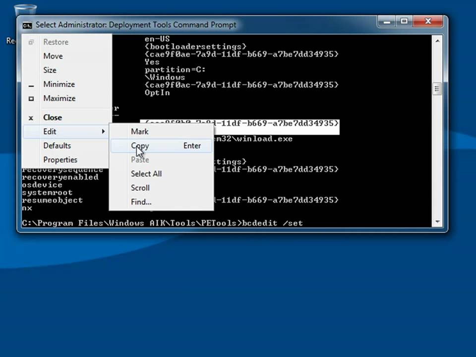
Task: Select Size in the system menu
Action: pyautogui.click(x=67, y=70)
